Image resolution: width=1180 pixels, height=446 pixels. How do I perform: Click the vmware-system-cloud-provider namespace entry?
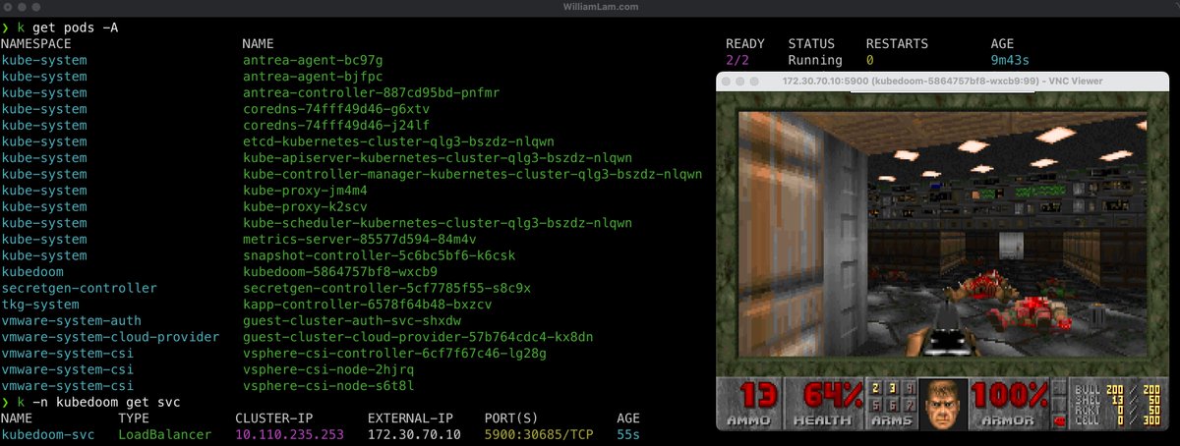[x=111, y=337]
